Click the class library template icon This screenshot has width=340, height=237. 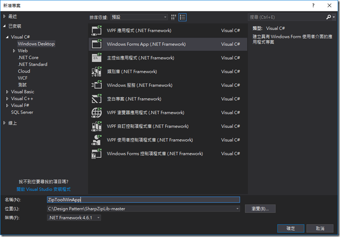click(x=97, y=72)
